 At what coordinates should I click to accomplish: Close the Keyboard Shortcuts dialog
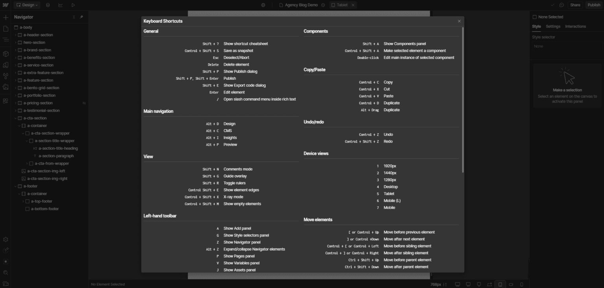click(x=459, y=21)
